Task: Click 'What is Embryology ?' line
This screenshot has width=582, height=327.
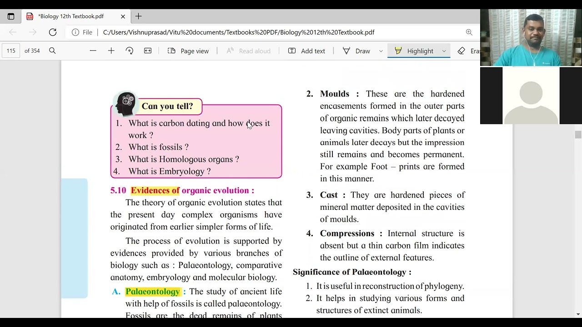Action: click(x=170, y=172)
